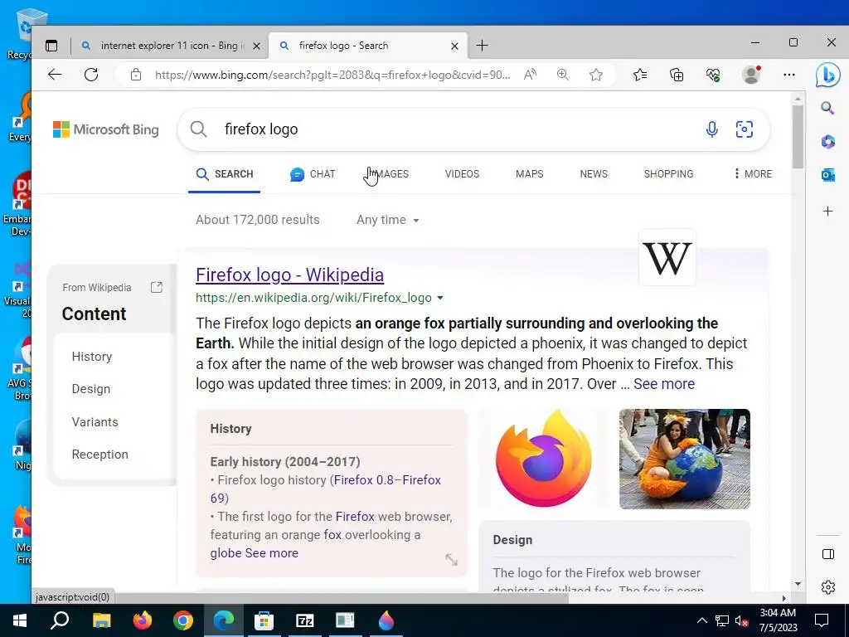The height and width of the screenshot is (637, 849).
Task: Open the profile avatar icon
Action: tap(751, 75)
